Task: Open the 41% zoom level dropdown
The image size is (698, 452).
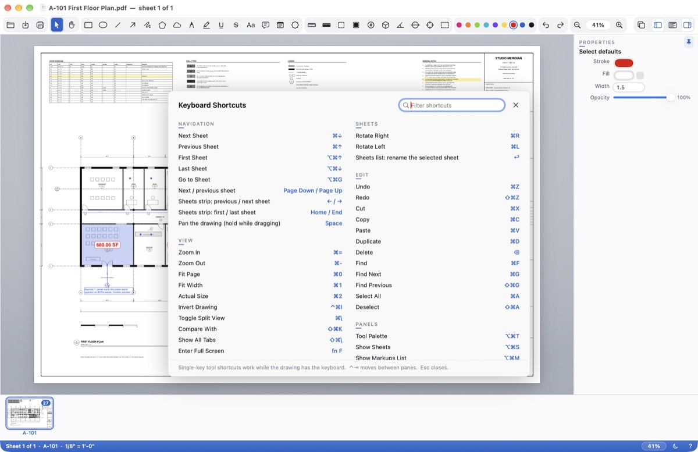Action: pos(599,25)
